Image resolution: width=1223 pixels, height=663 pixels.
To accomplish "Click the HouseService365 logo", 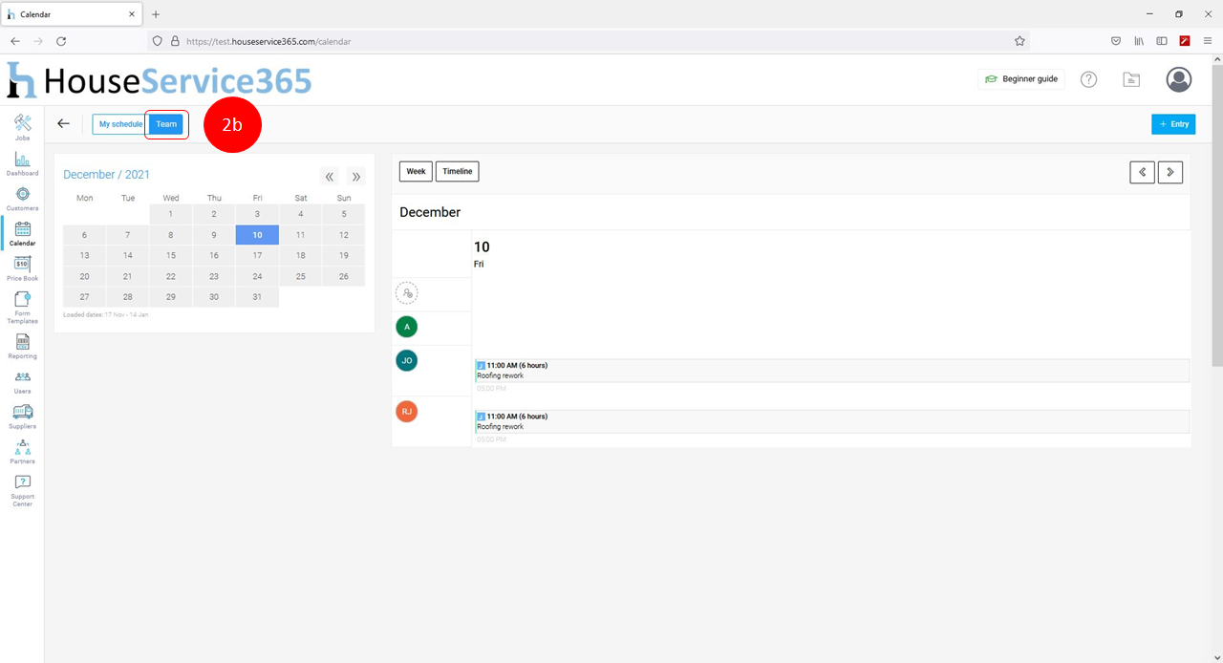I will 159,80.
